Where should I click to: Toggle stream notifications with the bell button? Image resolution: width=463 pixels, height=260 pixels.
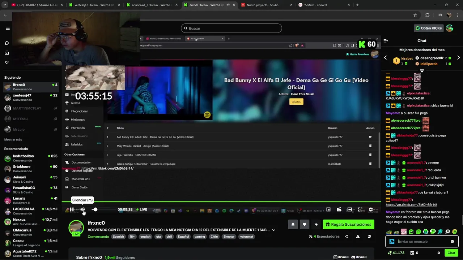[293, 224]
